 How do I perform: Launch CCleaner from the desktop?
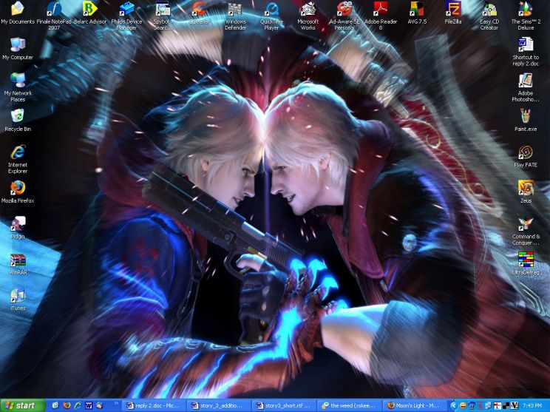click(x=199, y=13)
